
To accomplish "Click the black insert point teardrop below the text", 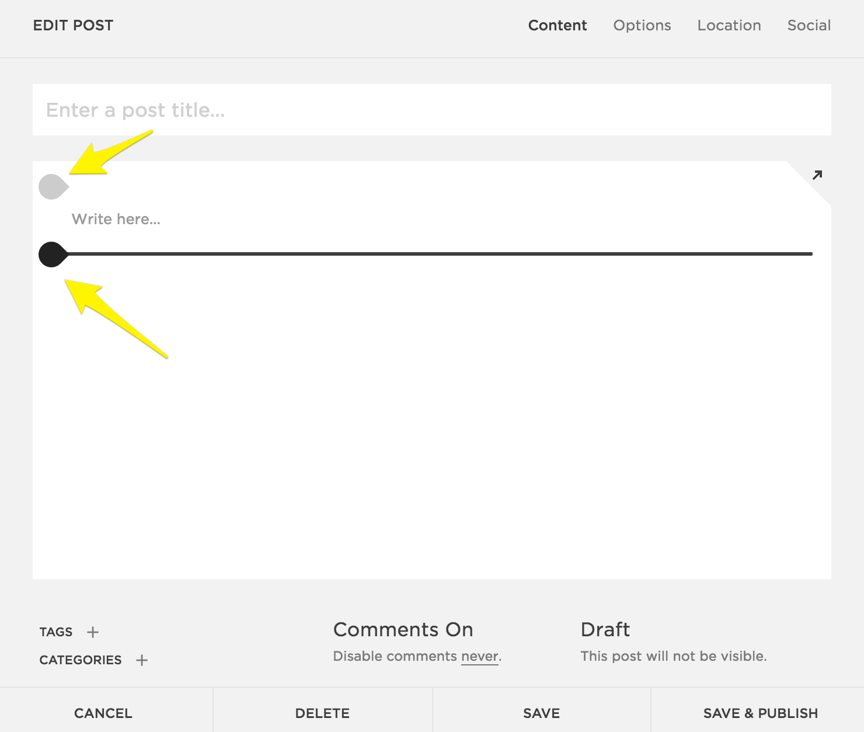I will coord(52,255).
